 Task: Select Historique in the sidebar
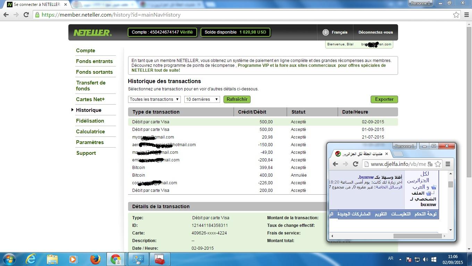coord(88,110)
